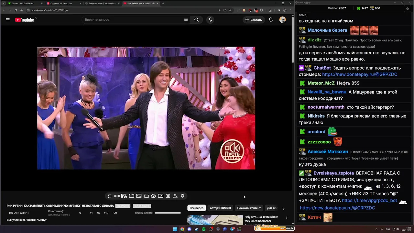Image resolution: width=414 pixels, height=233 pixels.
Task: Click the +20 split minutes button
Action: pos(114,213)
